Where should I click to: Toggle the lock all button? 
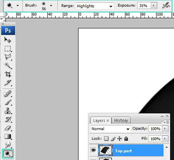click(x=126, y=139)
